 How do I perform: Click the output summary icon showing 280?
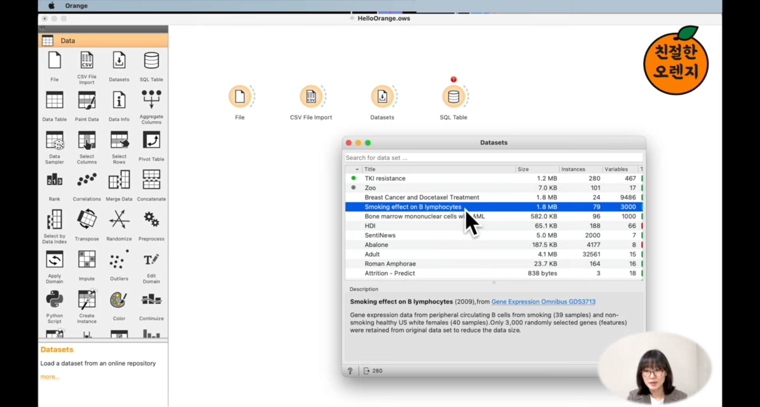(x=366, y=371)
